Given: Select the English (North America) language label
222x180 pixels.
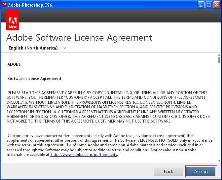Looking at the screenshot, I should 33,48.
